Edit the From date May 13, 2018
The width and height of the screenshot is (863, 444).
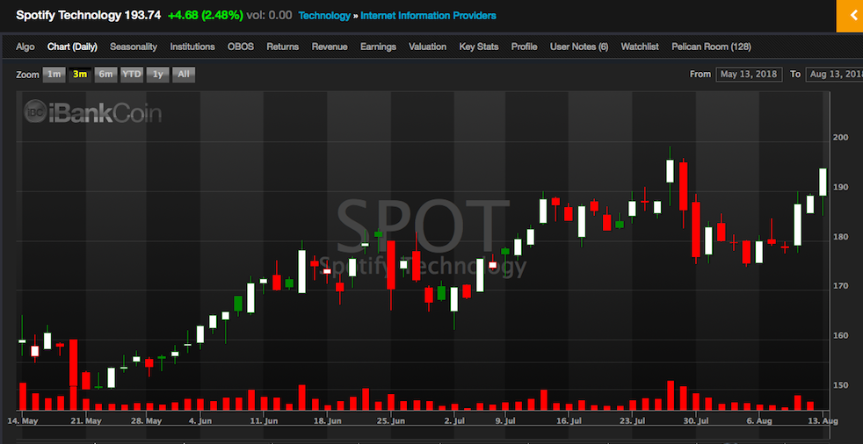click(x=749, y=75)
